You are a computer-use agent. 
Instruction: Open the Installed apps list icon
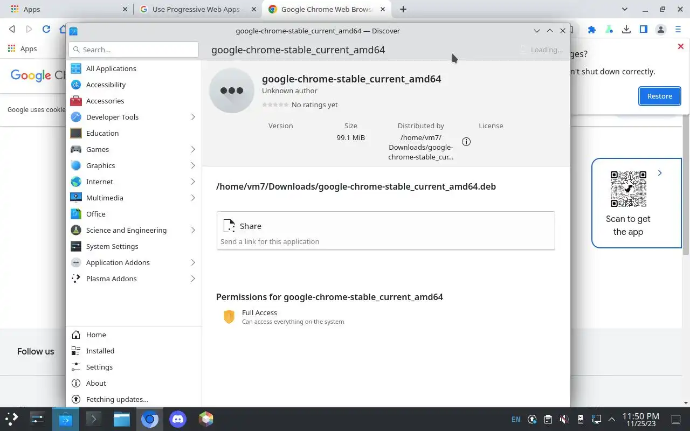tap(76, 351)
